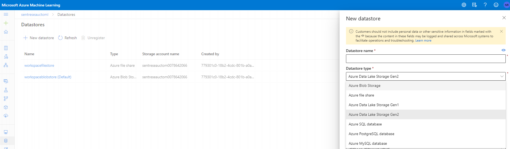Click the info icon in the banner

tap(351, 31)
